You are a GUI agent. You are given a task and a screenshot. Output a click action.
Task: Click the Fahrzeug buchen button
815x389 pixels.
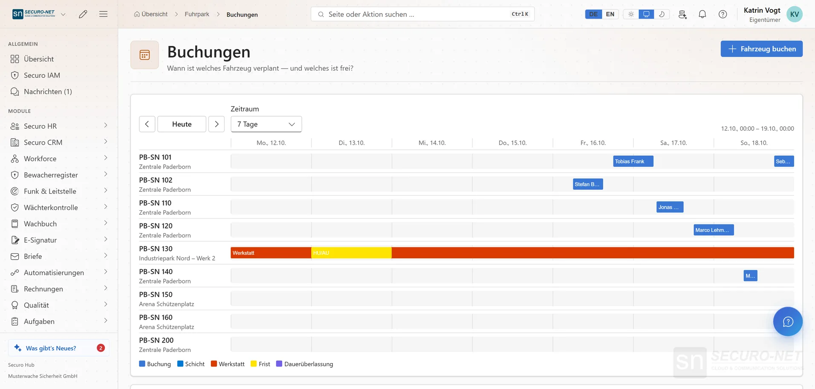(761, 49)
